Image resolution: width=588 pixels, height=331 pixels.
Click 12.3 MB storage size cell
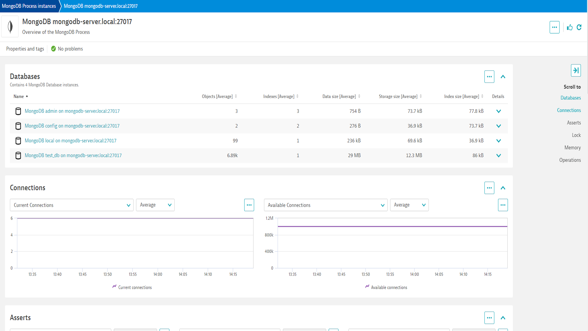(414, 156)
